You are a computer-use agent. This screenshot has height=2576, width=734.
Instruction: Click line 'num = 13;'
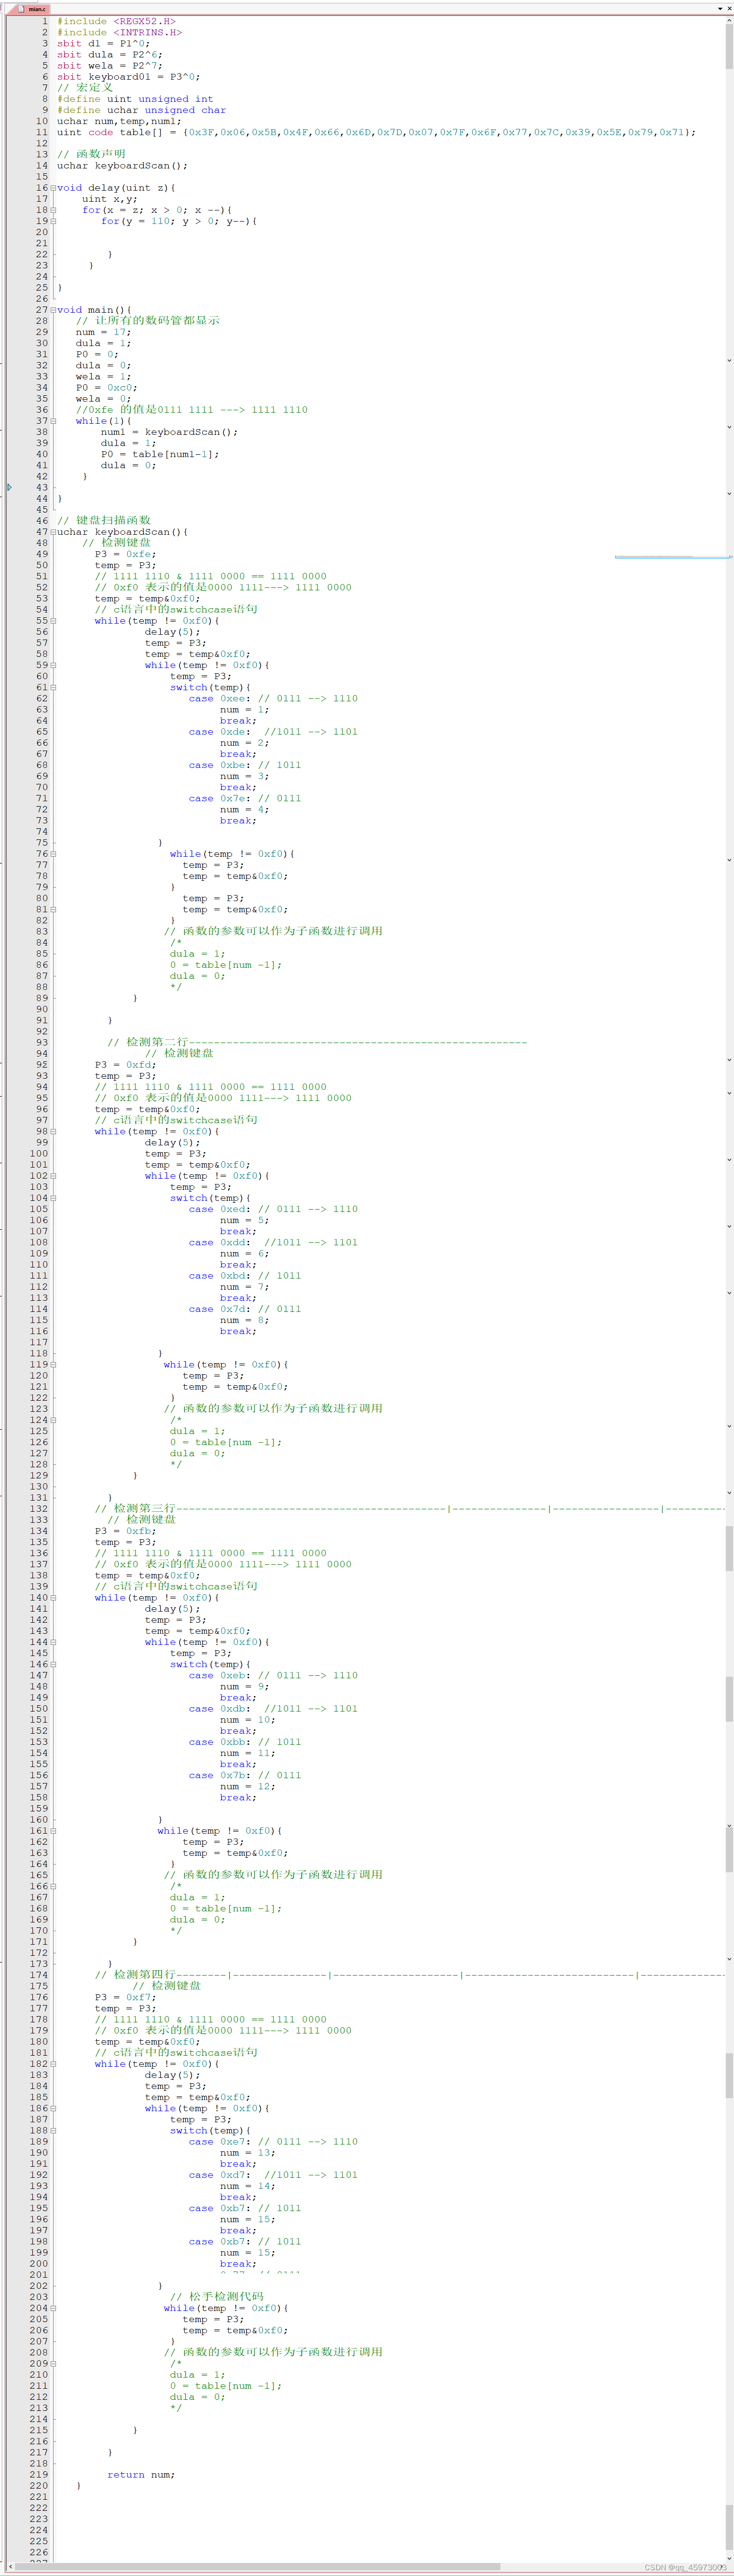click(247, 2152)
